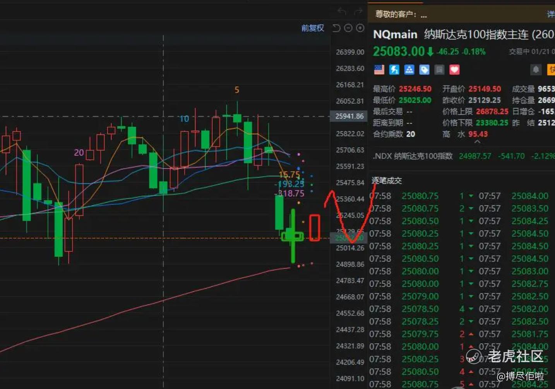Image resolution: width=555 pixels, height=389 pixels.
Task: Click the 最高价 value 25246.50
Action: pos(415,89)
